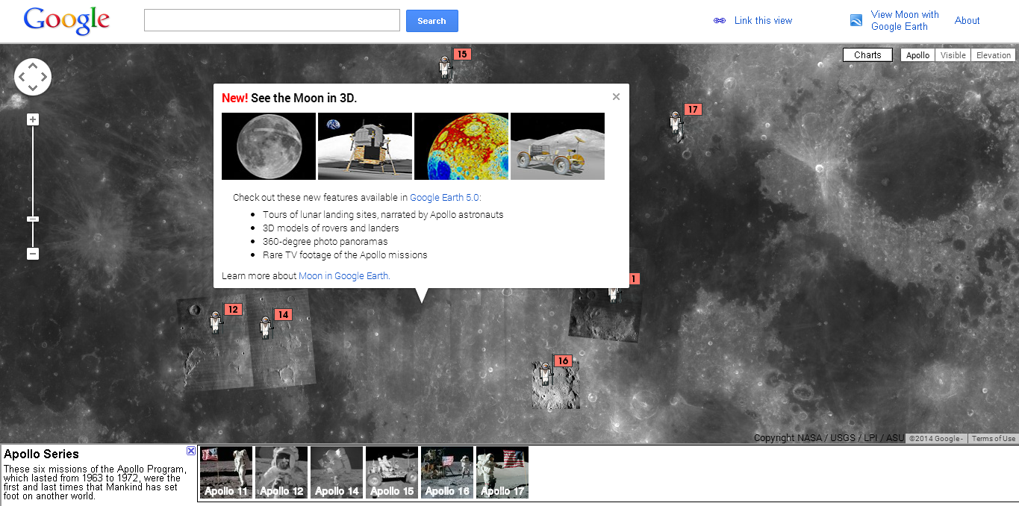Click in the search text field
This screenshot has width=1019, height=506.
[272, 20]
